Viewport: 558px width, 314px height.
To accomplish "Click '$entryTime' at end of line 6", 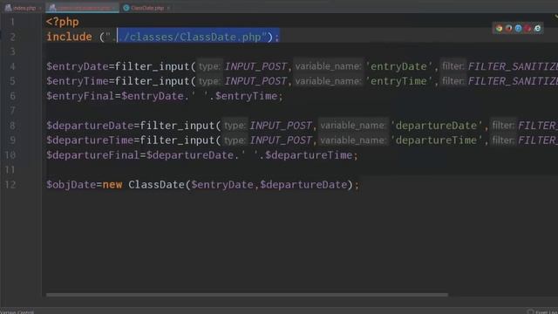I will pyautogui.click(x=246, y=96).
